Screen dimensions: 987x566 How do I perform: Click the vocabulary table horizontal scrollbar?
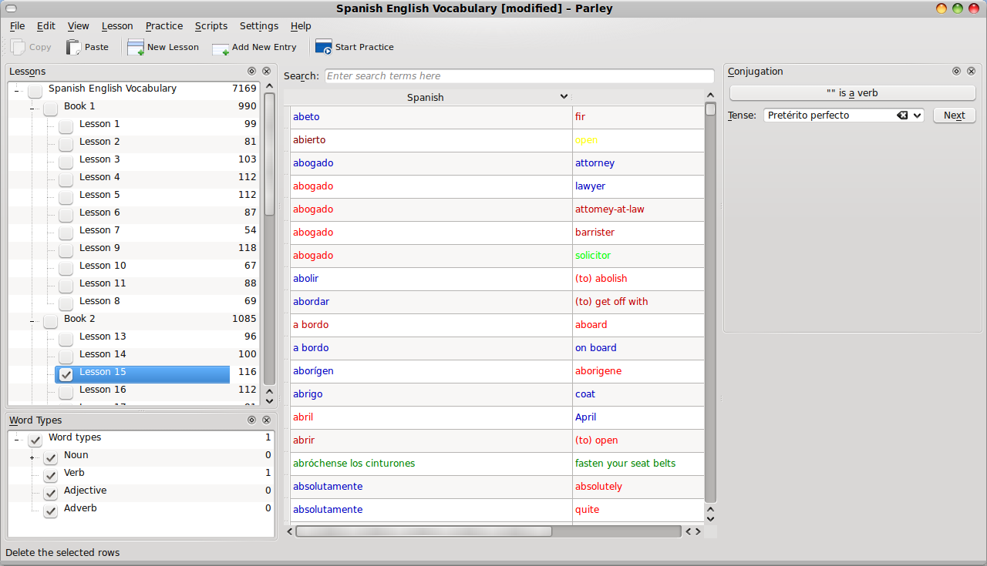point(424,531)
